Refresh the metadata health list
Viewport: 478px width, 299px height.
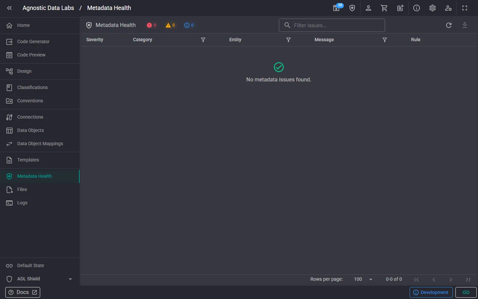click(x=449, y=25)
